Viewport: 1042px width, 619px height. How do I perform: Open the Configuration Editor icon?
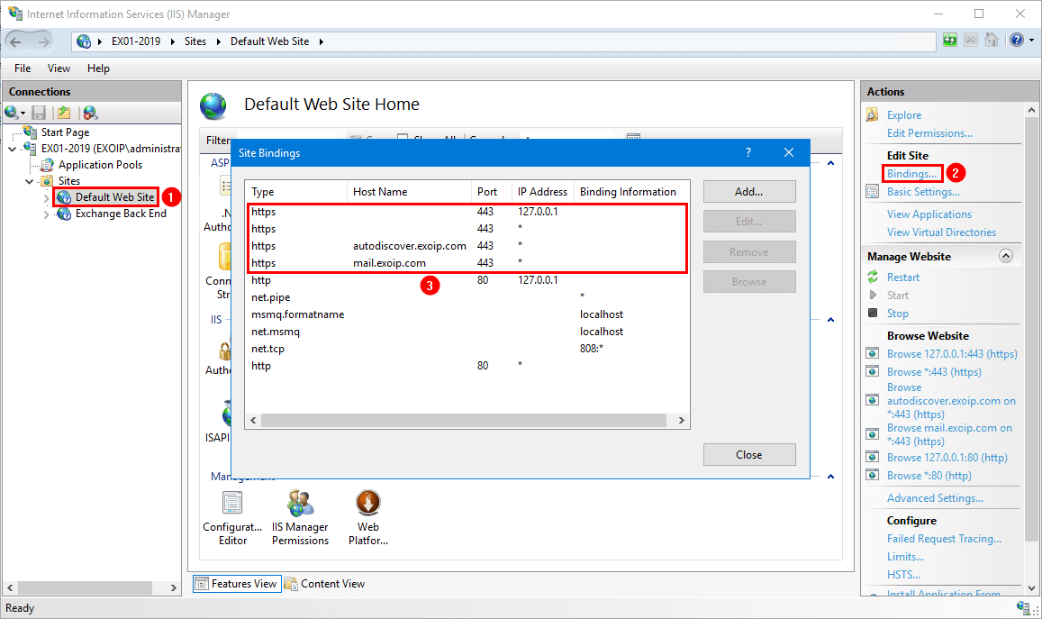pos(232,504)
